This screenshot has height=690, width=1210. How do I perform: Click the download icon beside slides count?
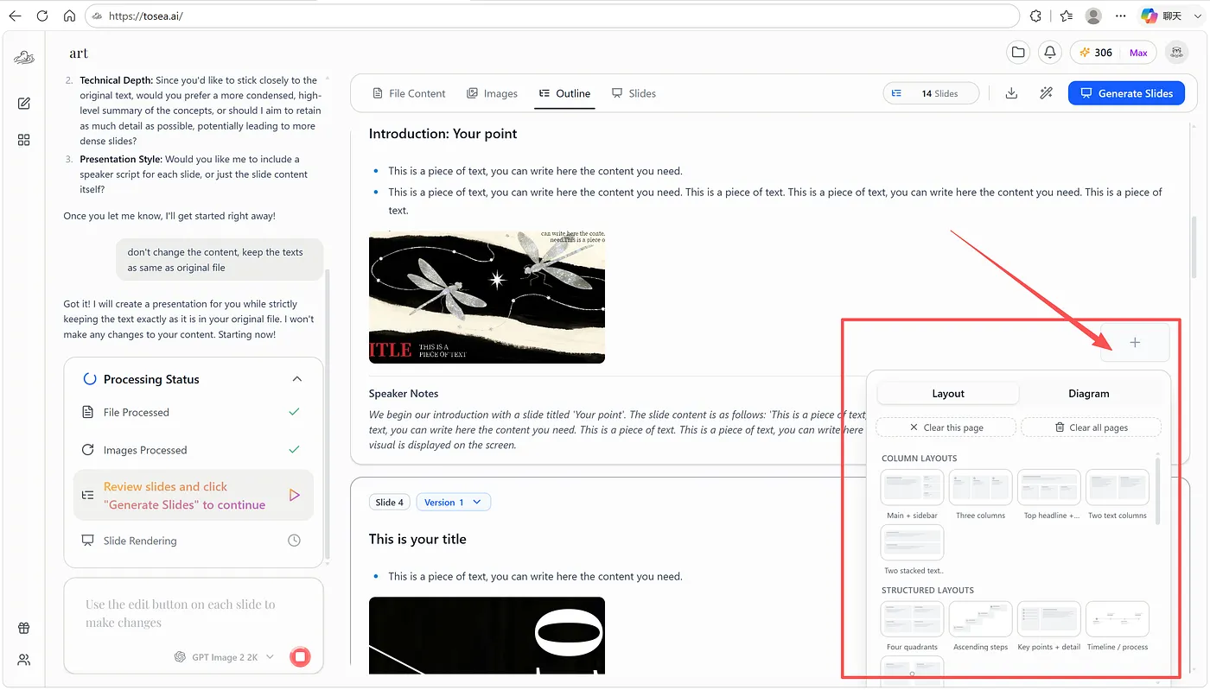tap(1011, 93)
